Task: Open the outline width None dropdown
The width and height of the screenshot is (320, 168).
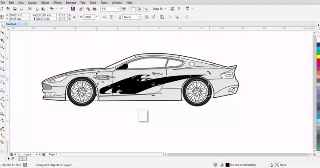Action: pyautogui.click(x=132, y=17)
